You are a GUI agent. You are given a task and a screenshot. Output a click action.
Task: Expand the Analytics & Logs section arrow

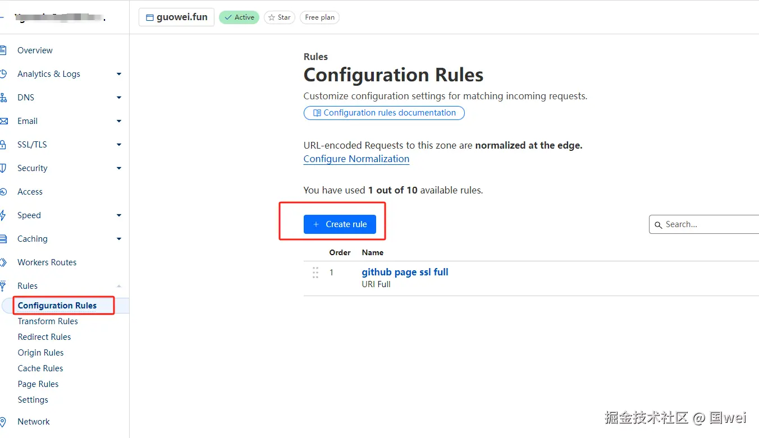point(118,74)
